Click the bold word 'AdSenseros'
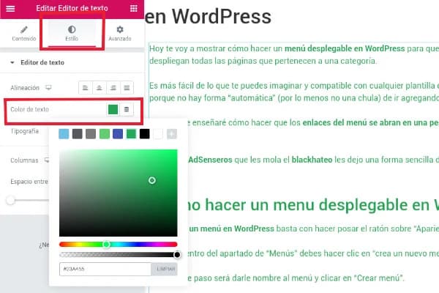439x293 pixels. coord(210,160)
